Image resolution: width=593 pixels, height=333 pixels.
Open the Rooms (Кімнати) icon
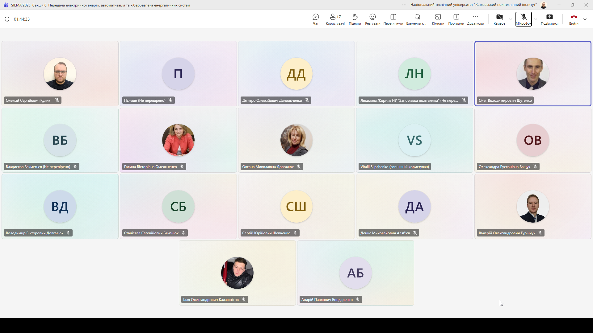point(438,19)
